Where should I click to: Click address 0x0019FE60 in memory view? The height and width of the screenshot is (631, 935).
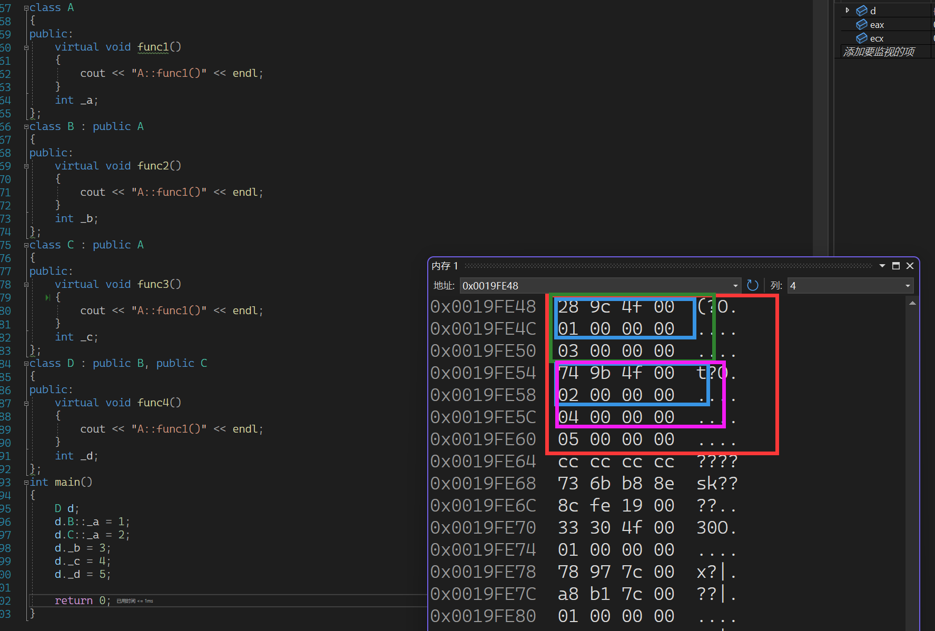(x=483, y=439)
